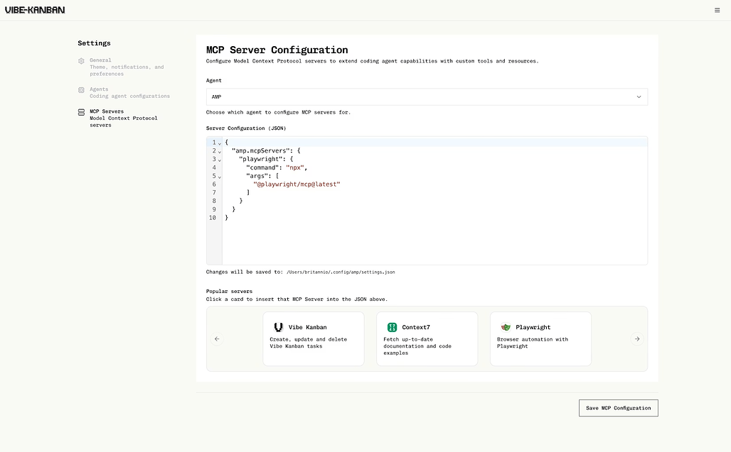Click the Agents settings icon
The image size is (731, 452).
[x=81, y=90]
